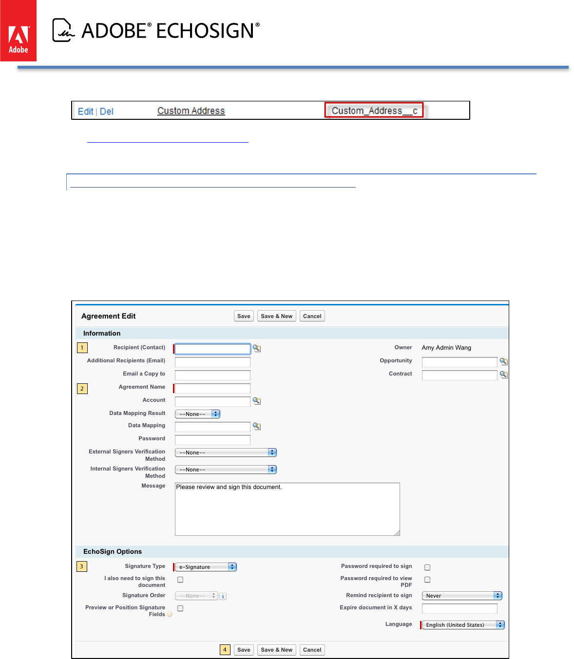Open lookup icon for Data Mapping field
Screen dimensions: 574x659
[257, 426]
